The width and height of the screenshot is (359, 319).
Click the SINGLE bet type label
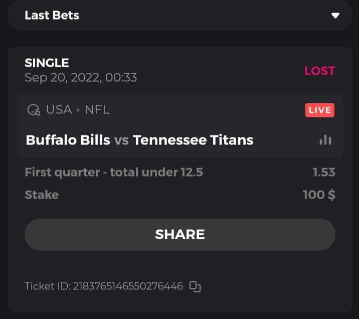click(47, 63)
